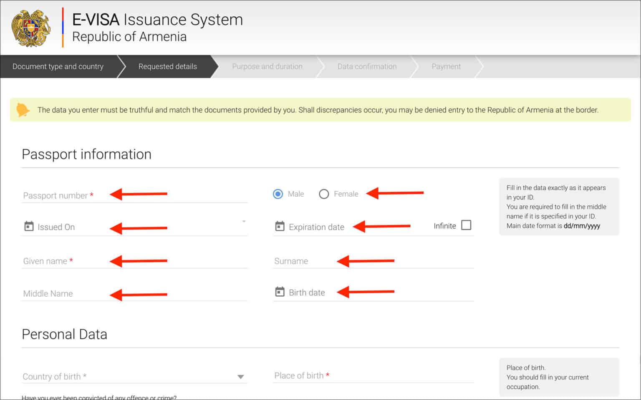Click the Armenia coat of arms logo
Screen dimensions: 641x400
point(31,28)
